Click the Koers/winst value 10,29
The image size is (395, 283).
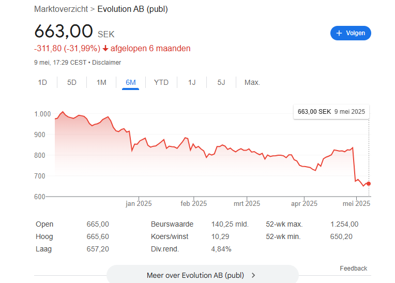(220, 236)
